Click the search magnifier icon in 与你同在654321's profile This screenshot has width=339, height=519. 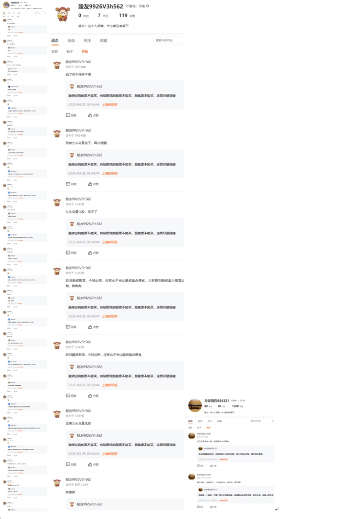click(x=273, y=421)
